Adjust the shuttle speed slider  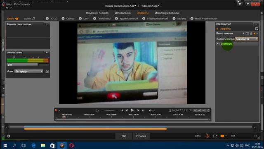tap(110, 111)
